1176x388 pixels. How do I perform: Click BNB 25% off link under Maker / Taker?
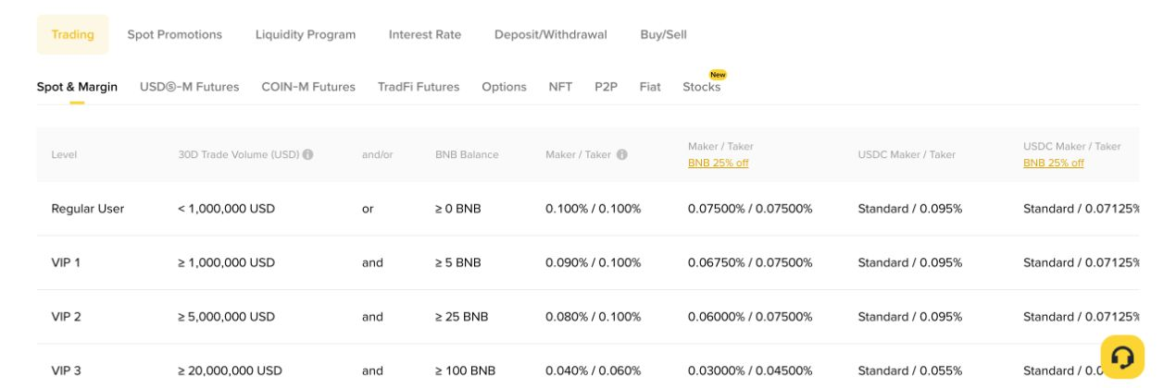[x=719, y=163]
